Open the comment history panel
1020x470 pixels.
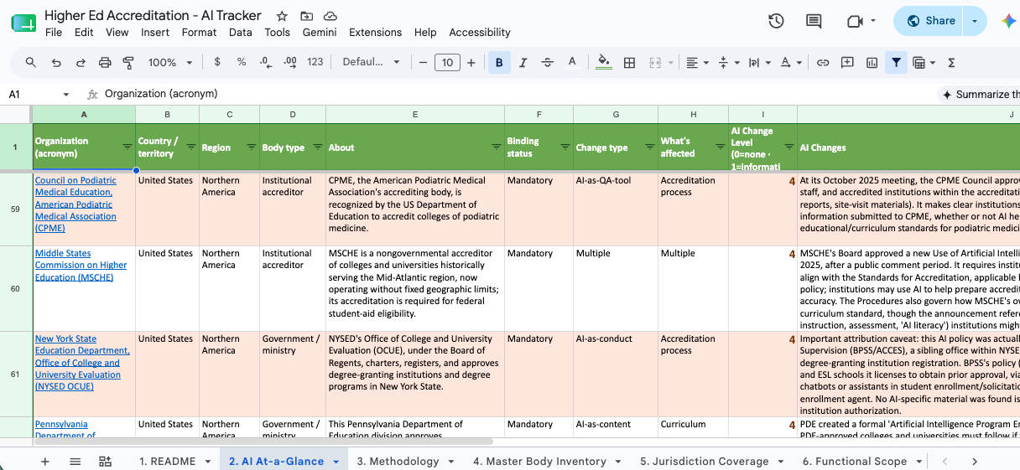tap(813, 21)
